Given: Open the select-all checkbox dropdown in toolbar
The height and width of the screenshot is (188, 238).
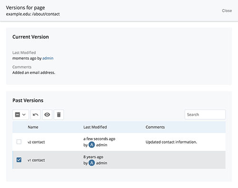Looking at the screenshot, I should click(x=20, y=115).
